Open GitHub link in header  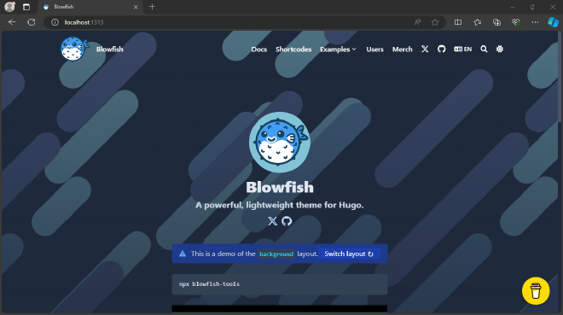(x=442, y=49)
